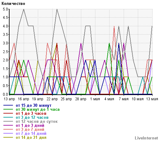
Task: Select the 'от 3 до 12 часов' legend text
Action: point(32,118)
